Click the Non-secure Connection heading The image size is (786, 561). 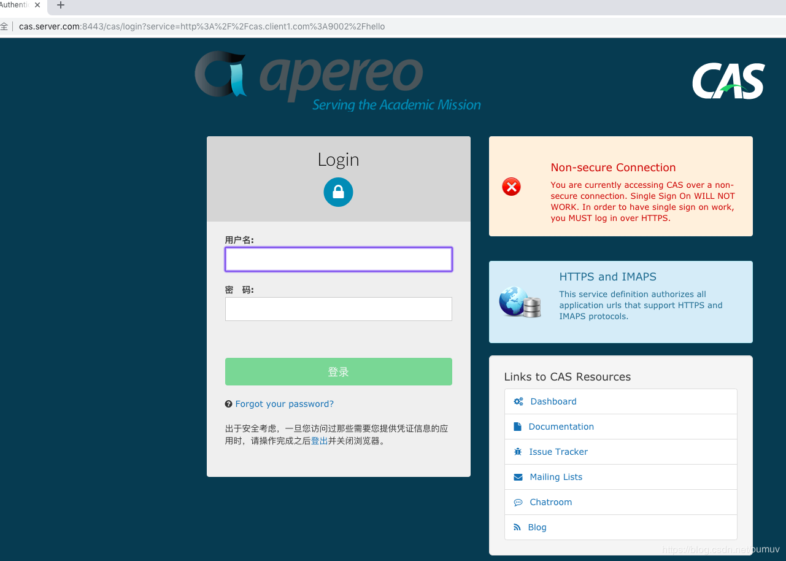click(x=613, y=168)
